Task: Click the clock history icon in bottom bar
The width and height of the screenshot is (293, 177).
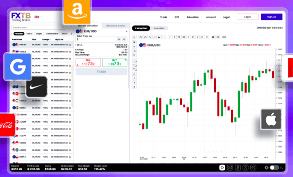Action: tap(253, 168)
